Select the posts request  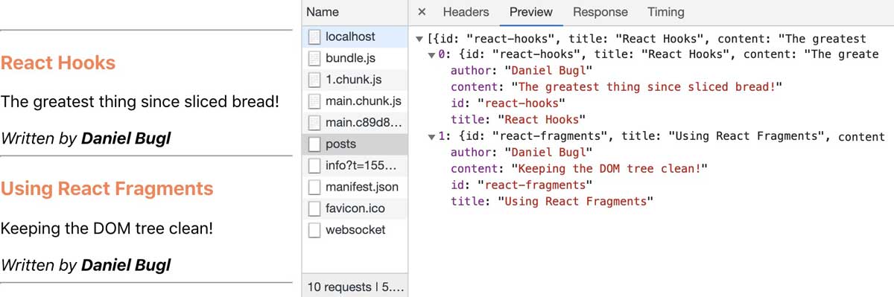click(355, 144)
